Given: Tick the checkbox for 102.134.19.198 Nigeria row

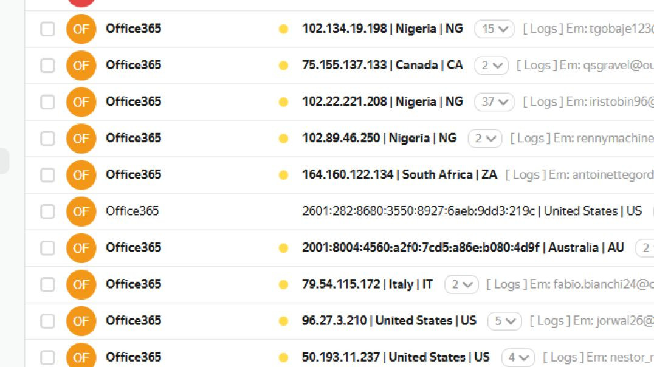Looking at the screenshot, I should coord(47,29).
